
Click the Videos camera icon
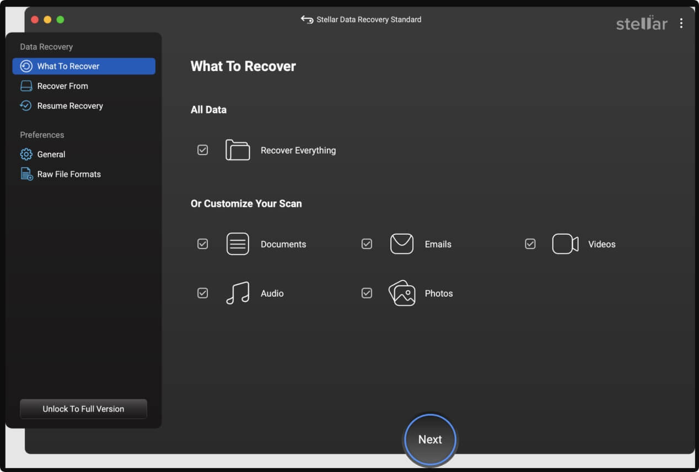point(565,244)
